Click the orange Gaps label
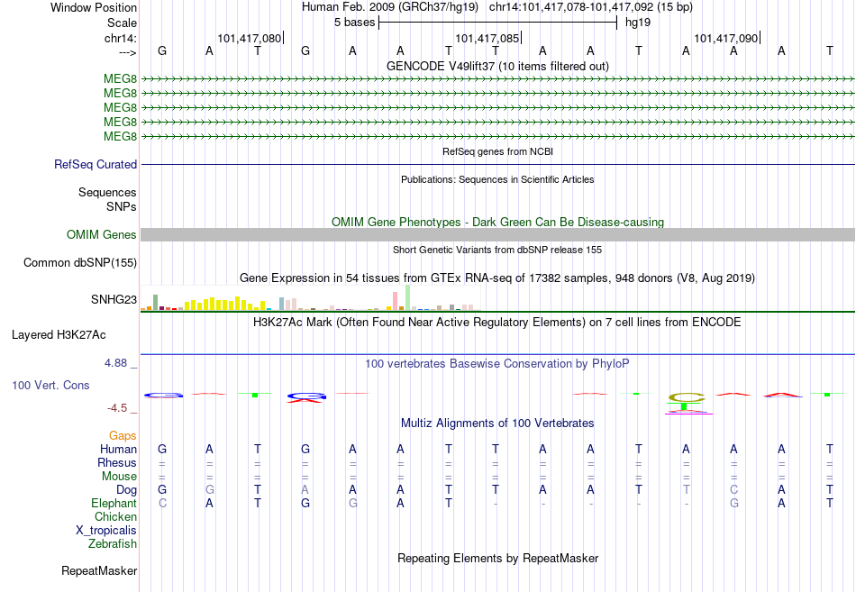The height and width of the screenshot is (592, 856). 123,436
